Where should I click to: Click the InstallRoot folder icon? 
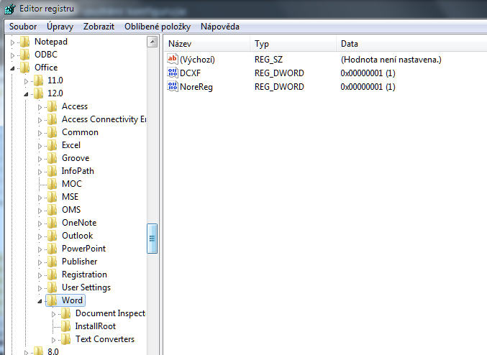coord(66,326)
